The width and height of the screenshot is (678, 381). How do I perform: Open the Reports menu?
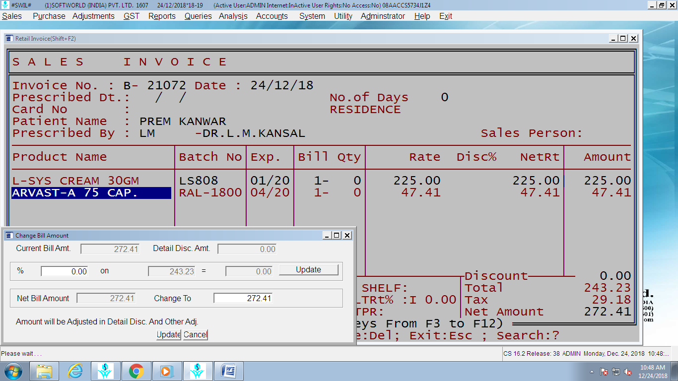(162, 16)
